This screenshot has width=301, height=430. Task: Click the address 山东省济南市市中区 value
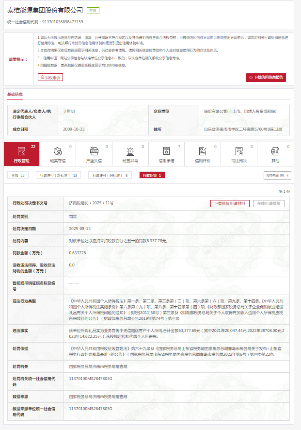point(243,129)
